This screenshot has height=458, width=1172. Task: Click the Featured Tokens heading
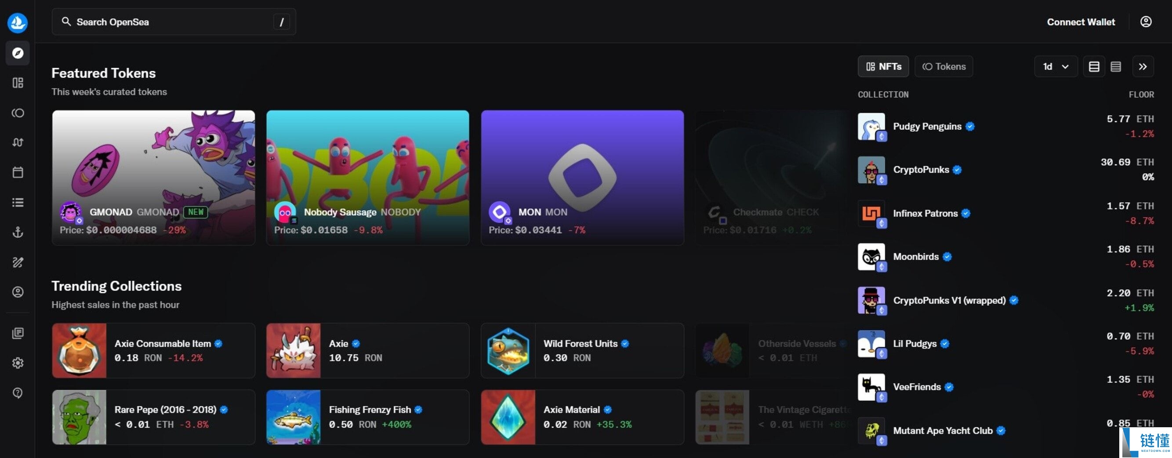point(103,73)
